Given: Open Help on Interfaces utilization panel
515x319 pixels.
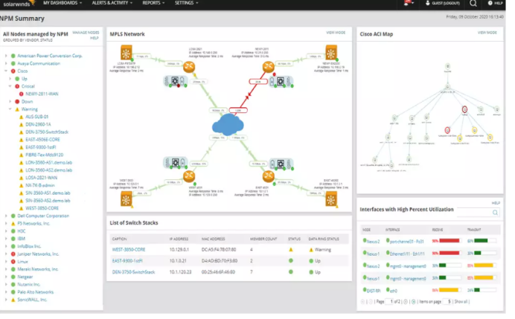Looking at the screenshot, I should tap(496, 203).
